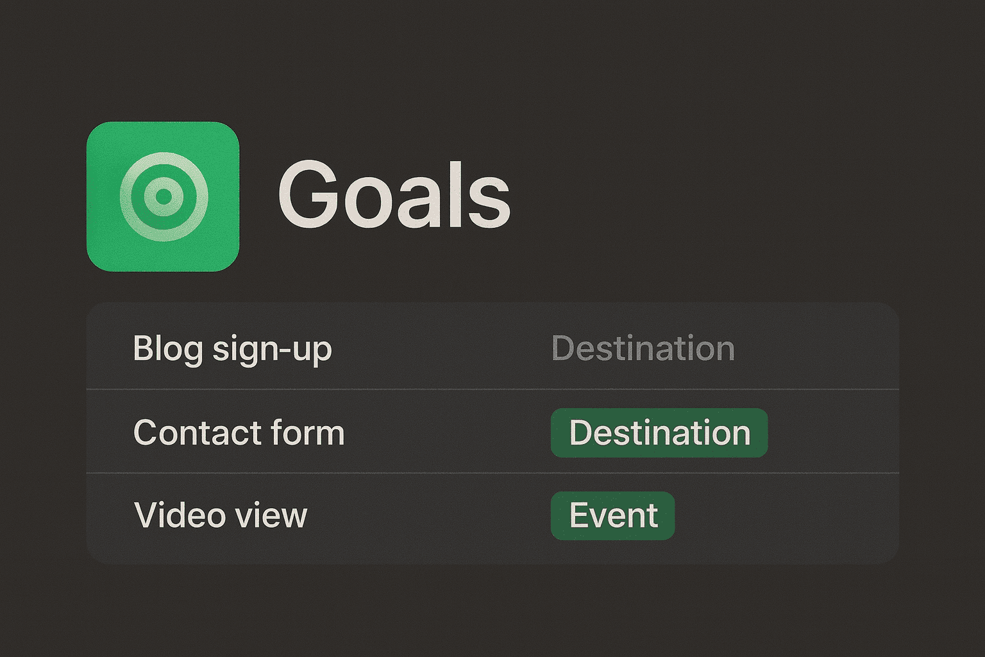The height and width of the screenshot is (657, 985).
Task: Open the Video view goal
Action: point(492,517)
